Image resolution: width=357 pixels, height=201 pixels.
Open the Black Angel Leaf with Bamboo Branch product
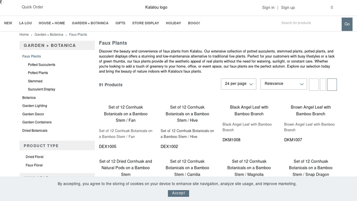[x=249, y=110]
